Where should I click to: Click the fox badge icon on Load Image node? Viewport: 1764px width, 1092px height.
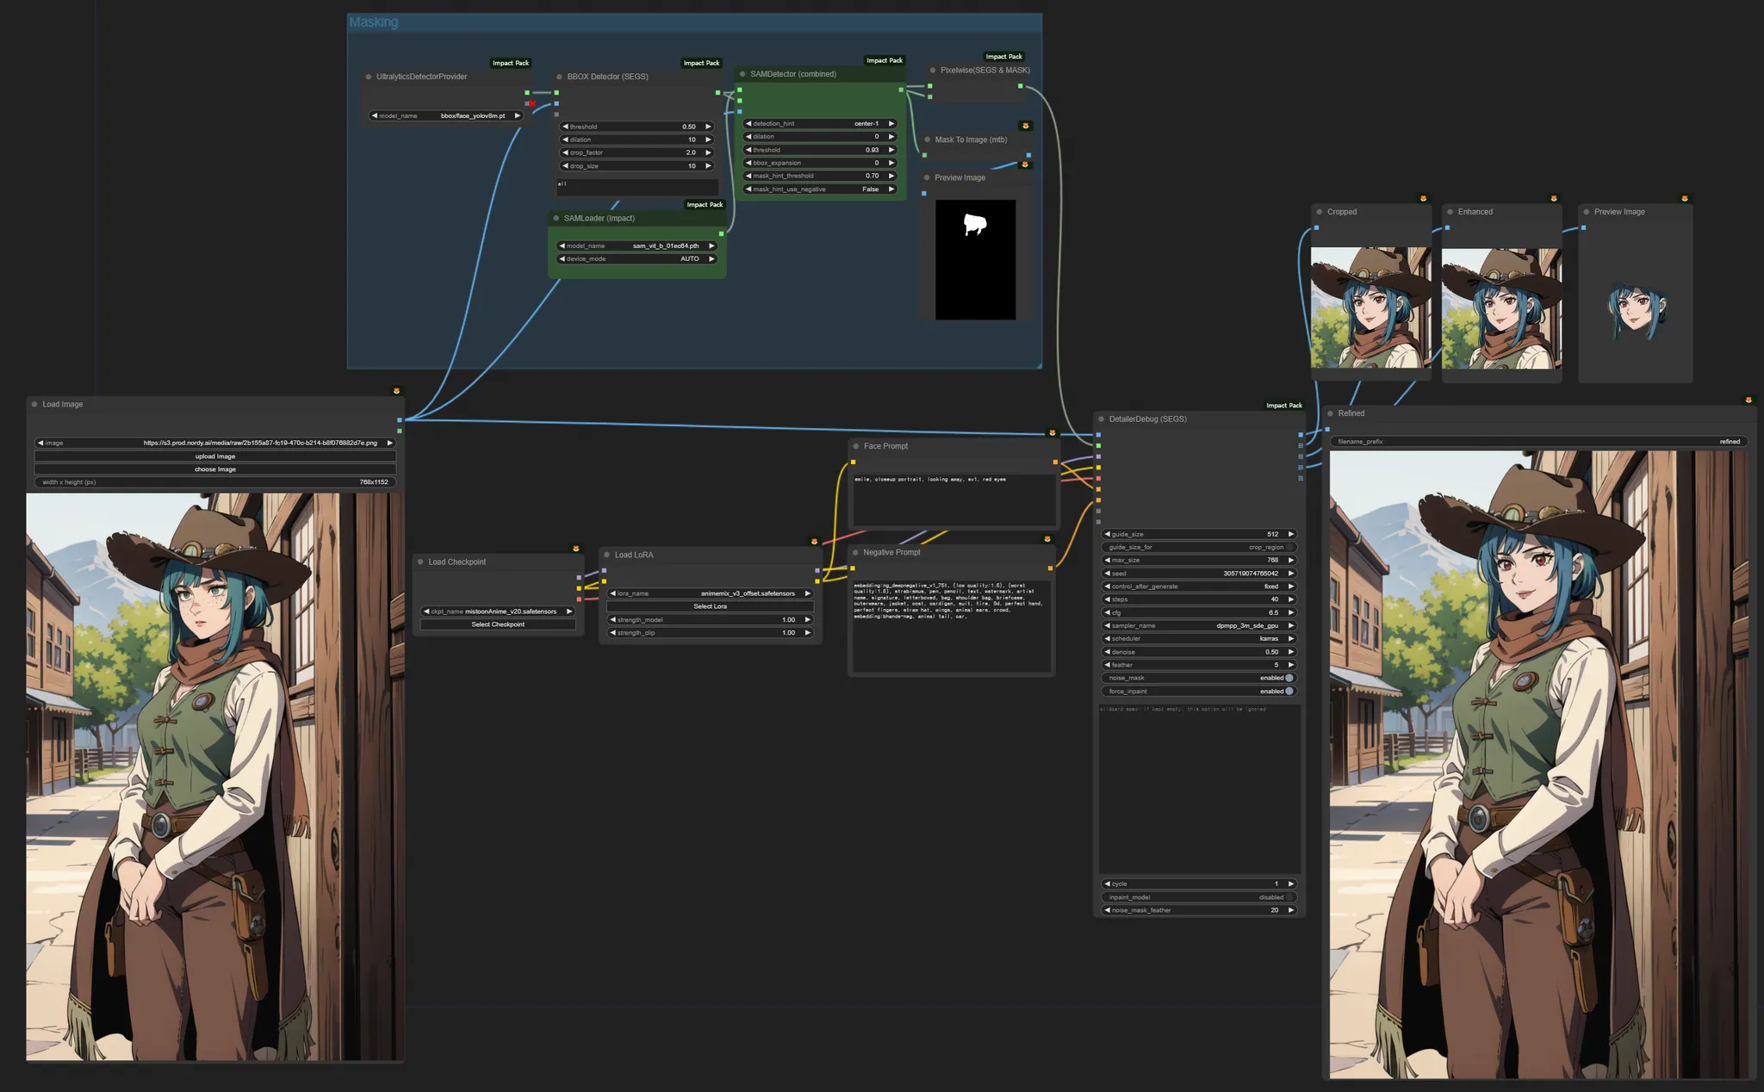(396, 391)
